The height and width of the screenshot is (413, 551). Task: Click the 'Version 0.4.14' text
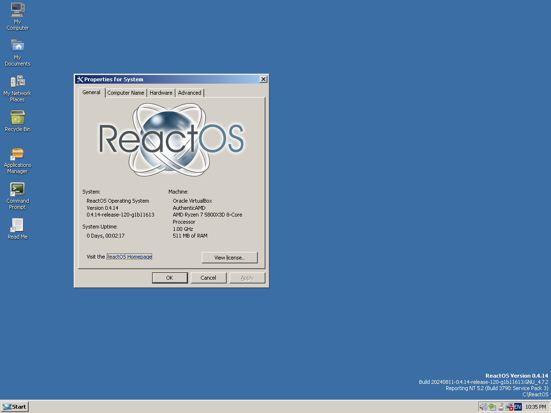pyautogui.click(x=102, y=208)
